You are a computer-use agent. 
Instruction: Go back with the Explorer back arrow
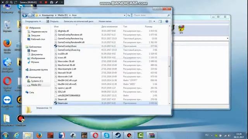tap(25, 15)
